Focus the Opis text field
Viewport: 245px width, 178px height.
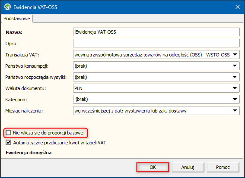(156, 43)
